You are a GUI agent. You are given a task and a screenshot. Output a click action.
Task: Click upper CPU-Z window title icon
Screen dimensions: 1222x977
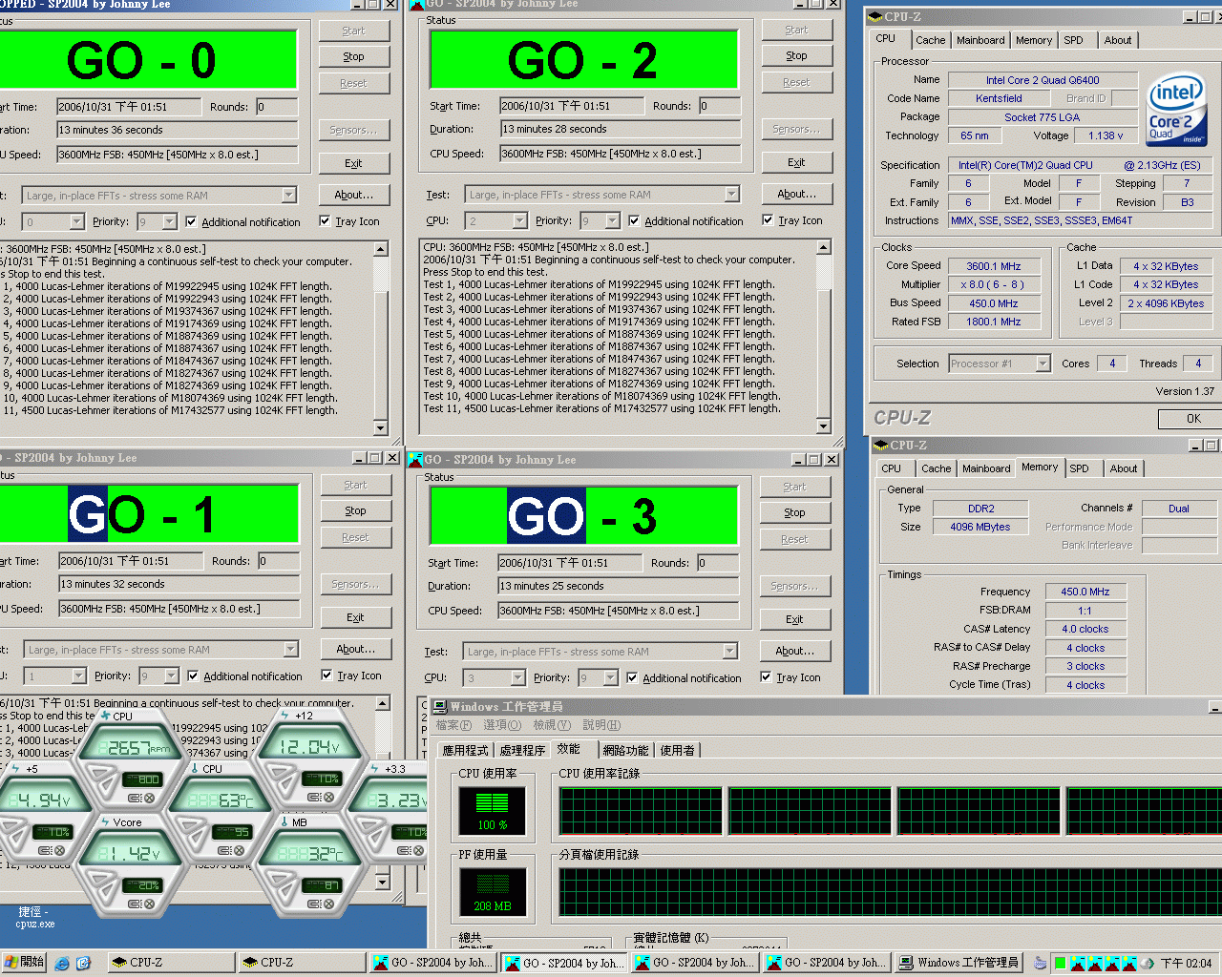click(874, 16)
